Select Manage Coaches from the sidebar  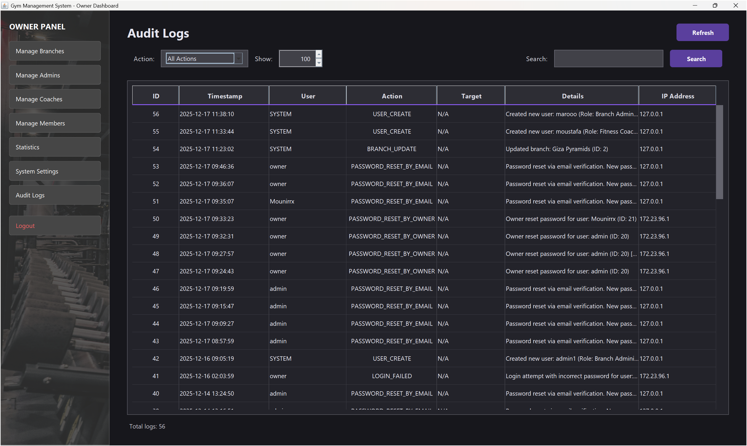pyautogui.click(x=55, y=99)
